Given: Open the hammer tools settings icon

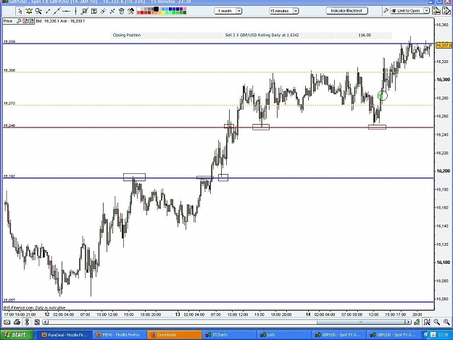Looking at the screenshot, I should (x=131, y=12).
